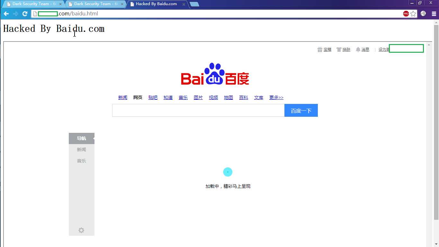Expand the 更多>> more link
This screenshot has height=247, width=439.
pos(276,97)
